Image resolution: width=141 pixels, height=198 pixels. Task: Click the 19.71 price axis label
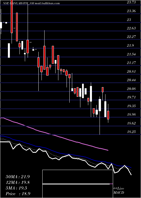point(131,97)
